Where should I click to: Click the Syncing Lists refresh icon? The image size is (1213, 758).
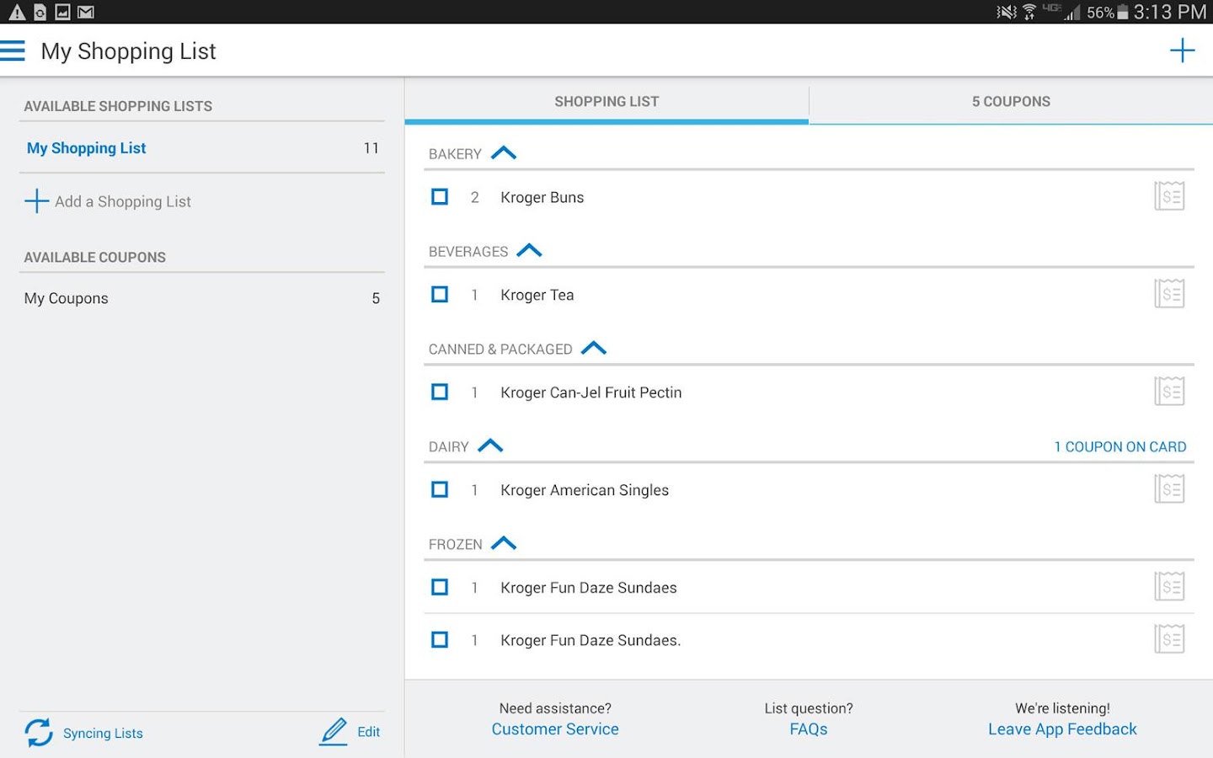pos(39,733)
